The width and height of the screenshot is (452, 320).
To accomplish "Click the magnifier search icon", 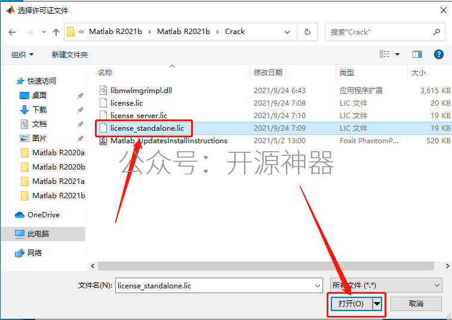I will [436, 32].
